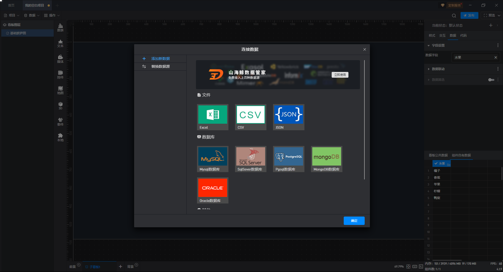Open the 套件 kit components panel

click(x=60, y=122)
